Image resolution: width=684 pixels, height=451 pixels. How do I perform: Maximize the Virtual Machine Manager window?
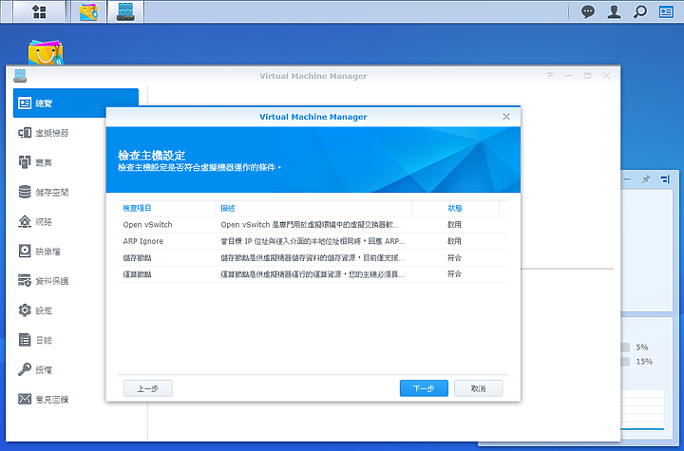[x=587, y=75]
